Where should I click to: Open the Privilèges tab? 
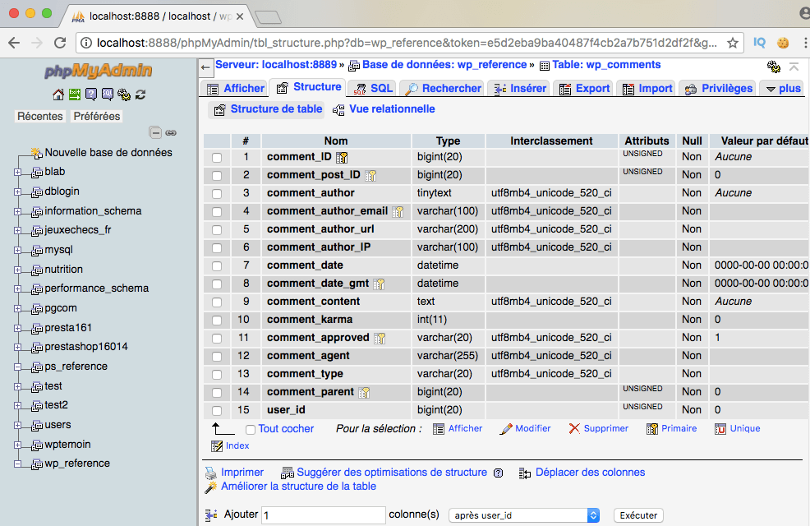[x=719, y=89]
